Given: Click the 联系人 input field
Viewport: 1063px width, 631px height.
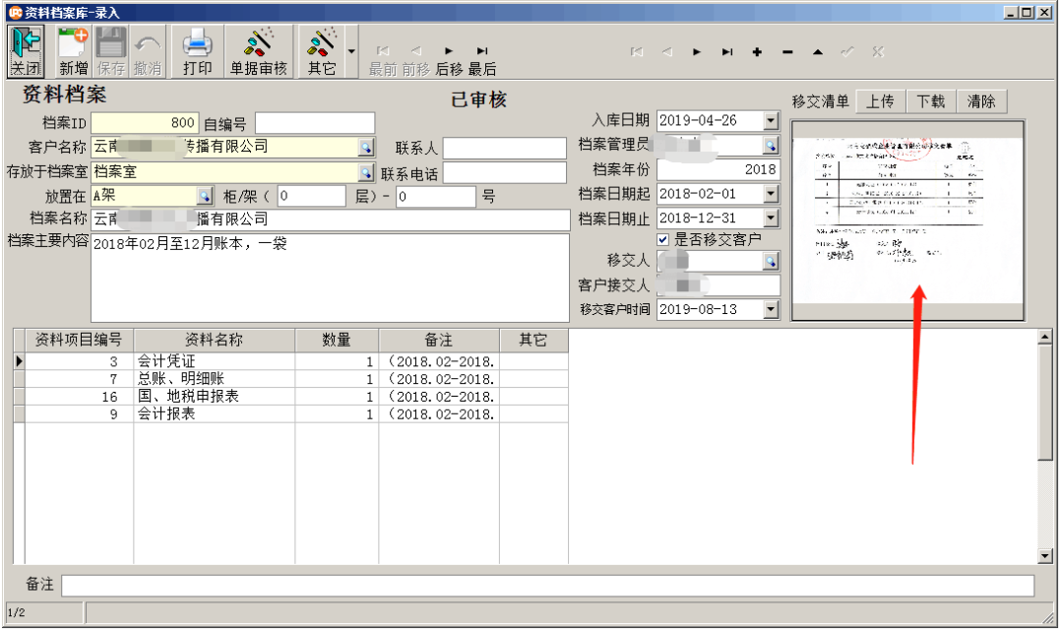Looking at the screenshot, I should (504, 148).
